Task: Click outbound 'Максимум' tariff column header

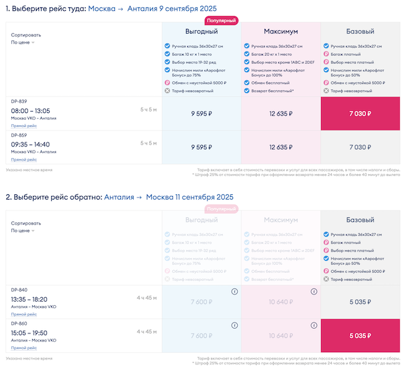Action: click(281, 32)
